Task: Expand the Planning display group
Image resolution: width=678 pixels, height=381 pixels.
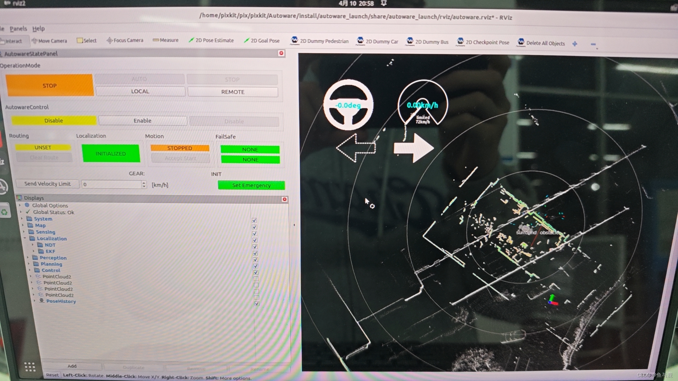Action: (29, 264)
